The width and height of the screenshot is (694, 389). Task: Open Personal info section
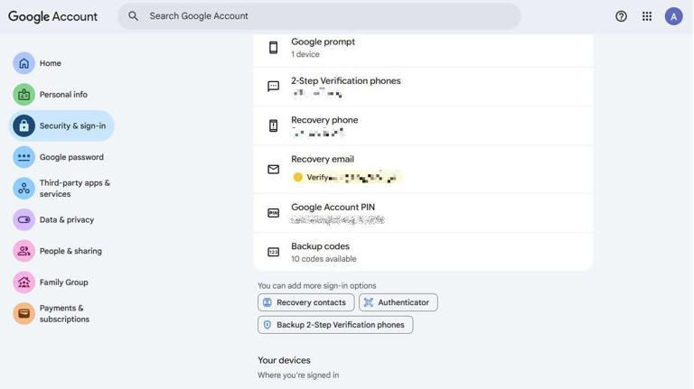point(61,95)
